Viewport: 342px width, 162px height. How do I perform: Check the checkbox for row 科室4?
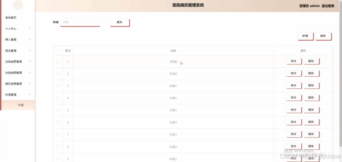coord(58,122)
